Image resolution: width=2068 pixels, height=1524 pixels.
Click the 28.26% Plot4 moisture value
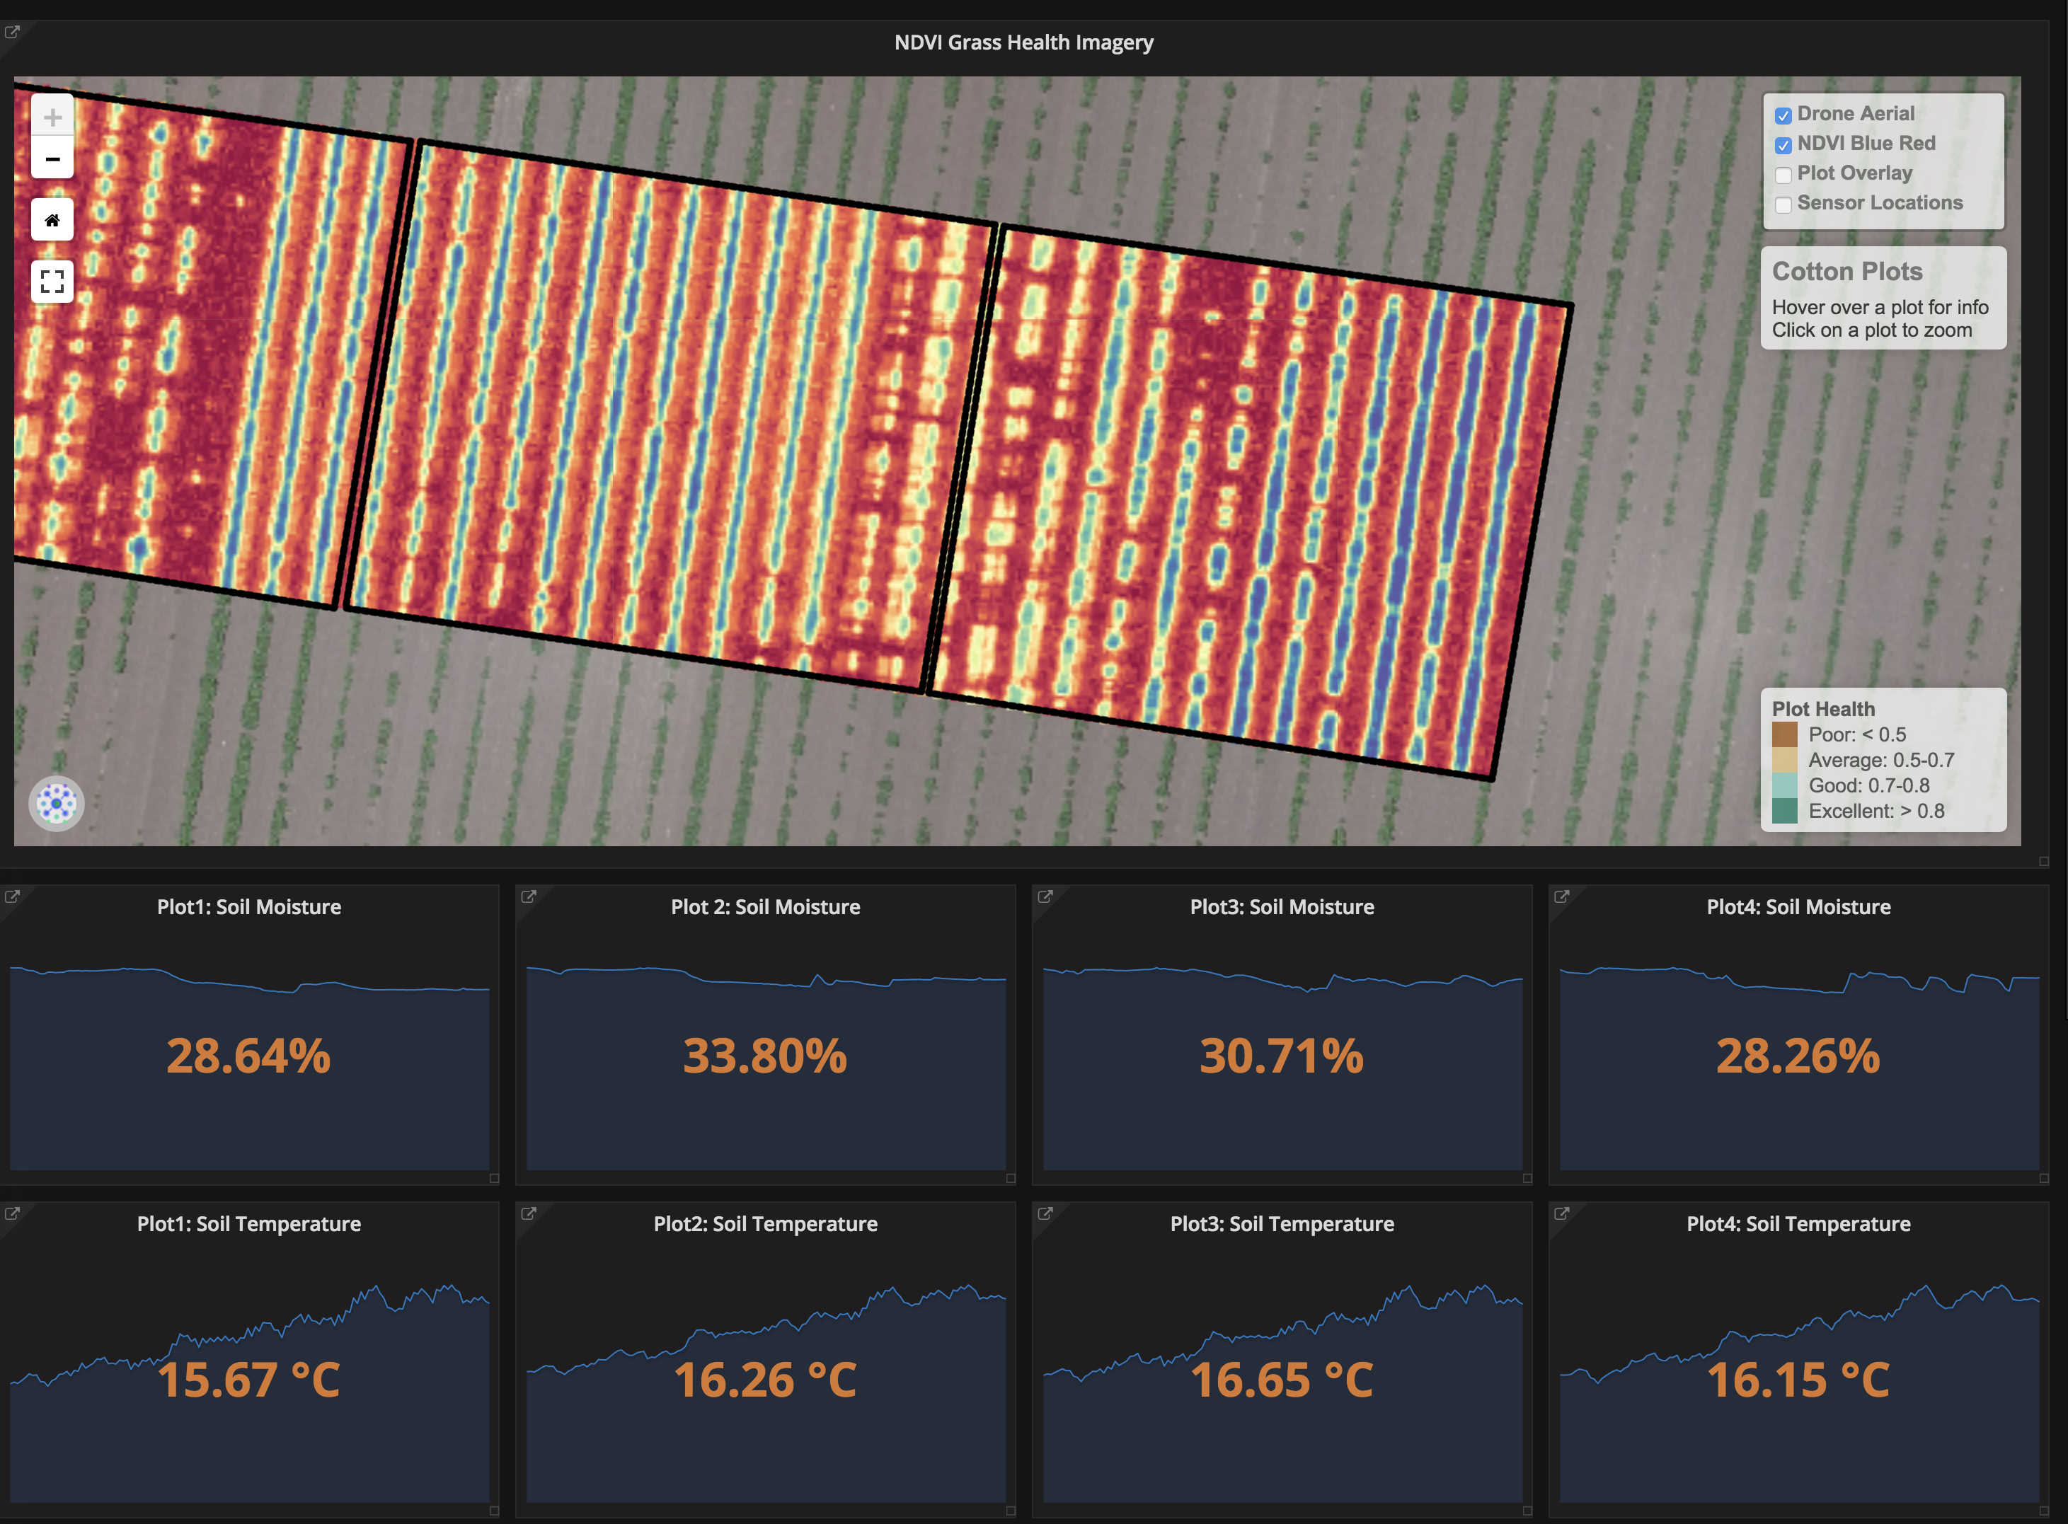pyautogui.click(x=1797, y=1056)
